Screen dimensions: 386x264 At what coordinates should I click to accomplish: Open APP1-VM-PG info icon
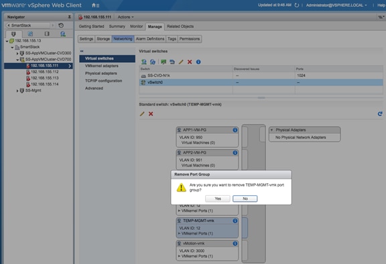[x=235, y=130]
